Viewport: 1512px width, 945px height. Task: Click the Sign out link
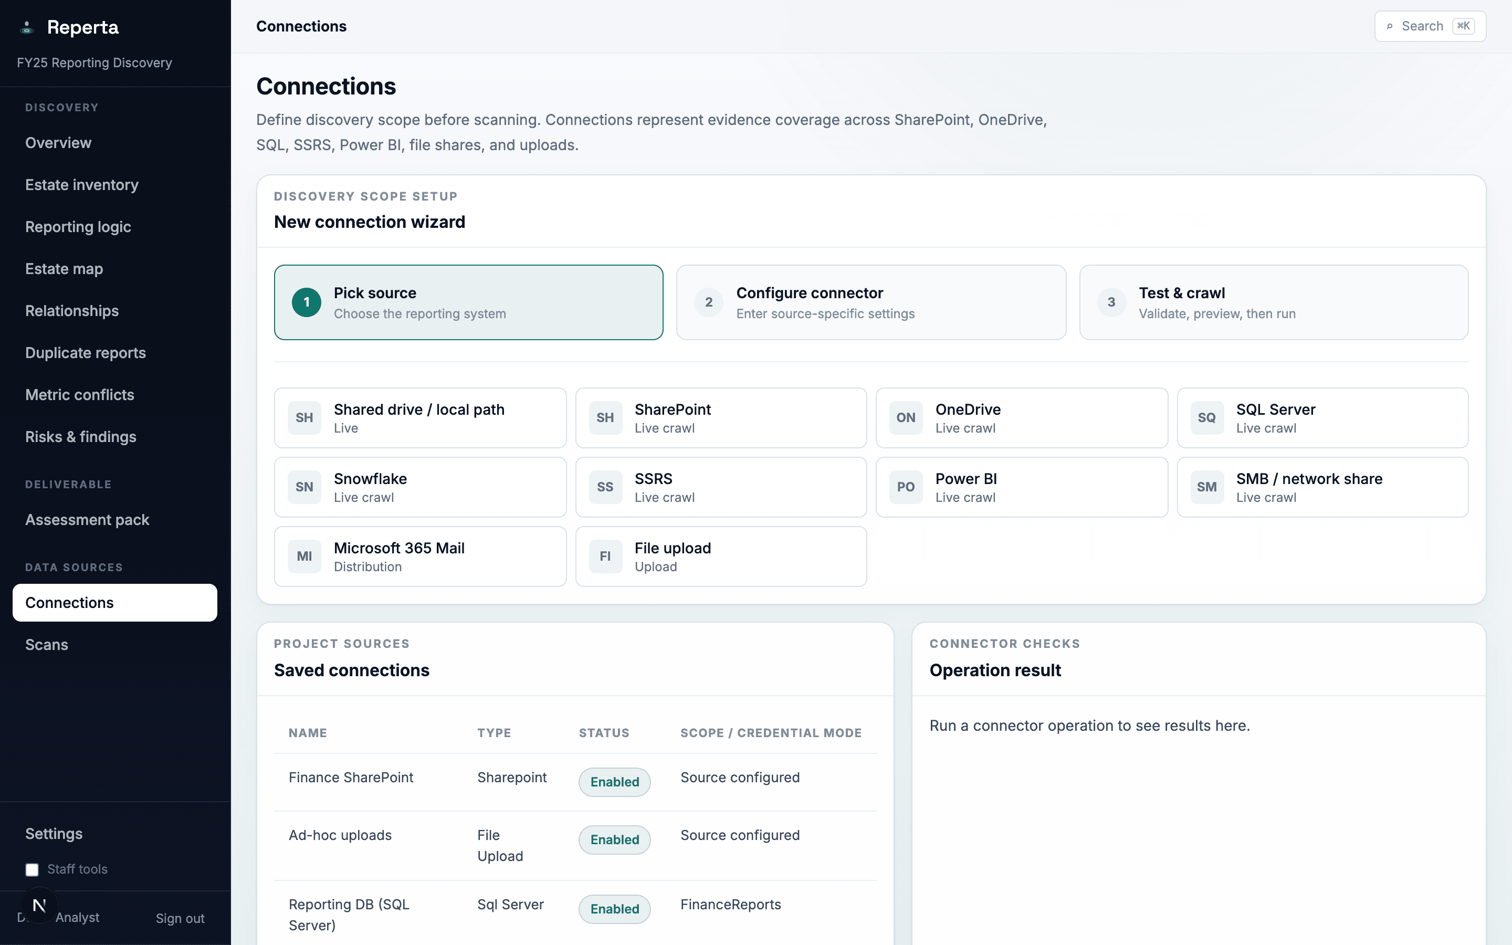[x=180, y=918]
